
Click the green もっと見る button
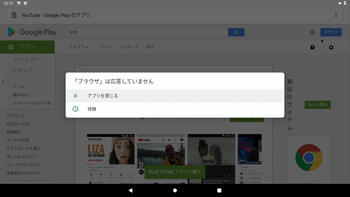pos(318,105)
